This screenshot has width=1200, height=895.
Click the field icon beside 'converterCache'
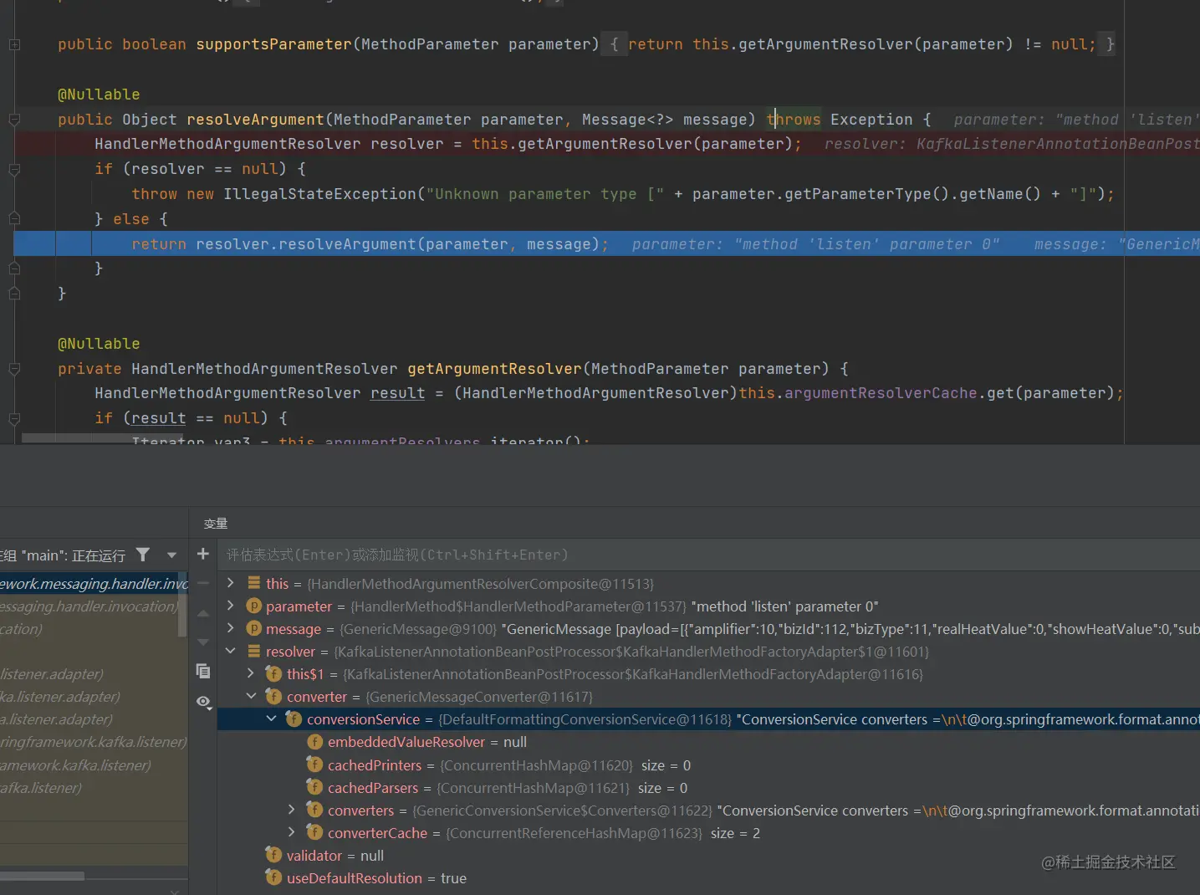click(314, 832)
